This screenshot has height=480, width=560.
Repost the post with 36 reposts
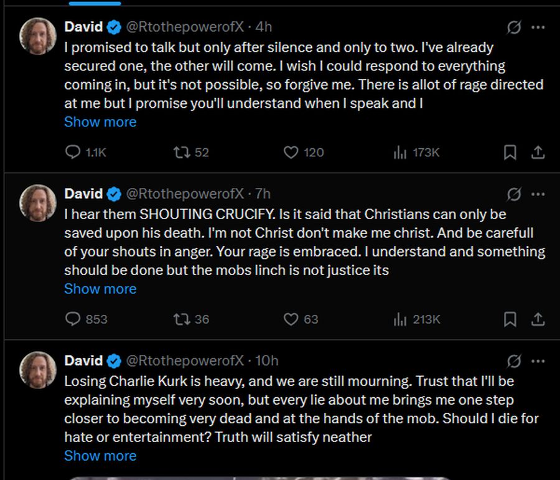pos(181,319)
